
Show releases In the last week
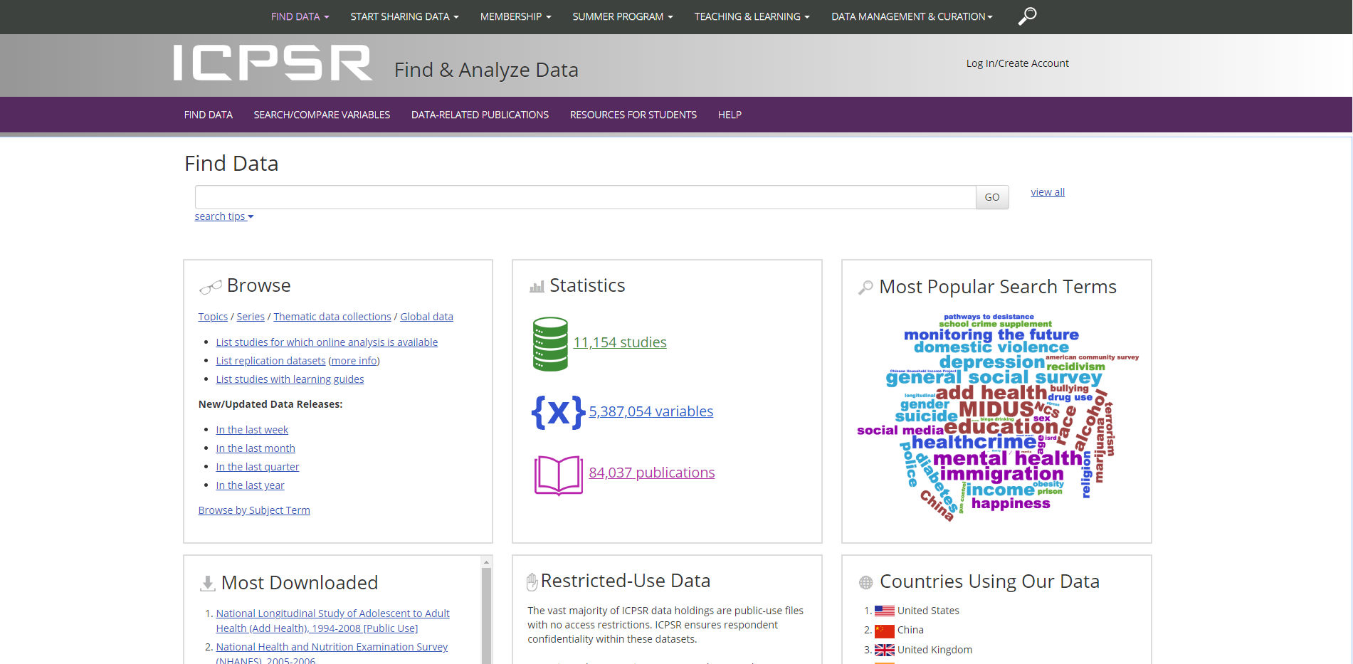(252, 430)
